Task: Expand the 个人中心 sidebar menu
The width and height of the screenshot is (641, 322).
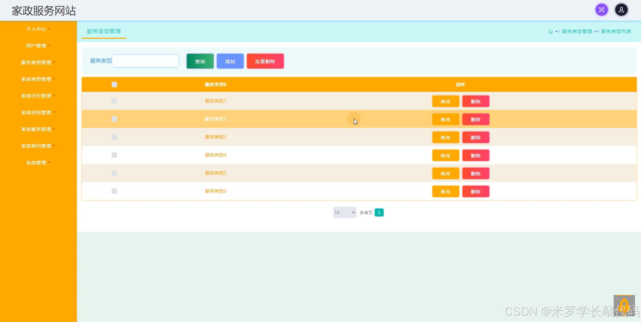Action: [x=38, y=29]
